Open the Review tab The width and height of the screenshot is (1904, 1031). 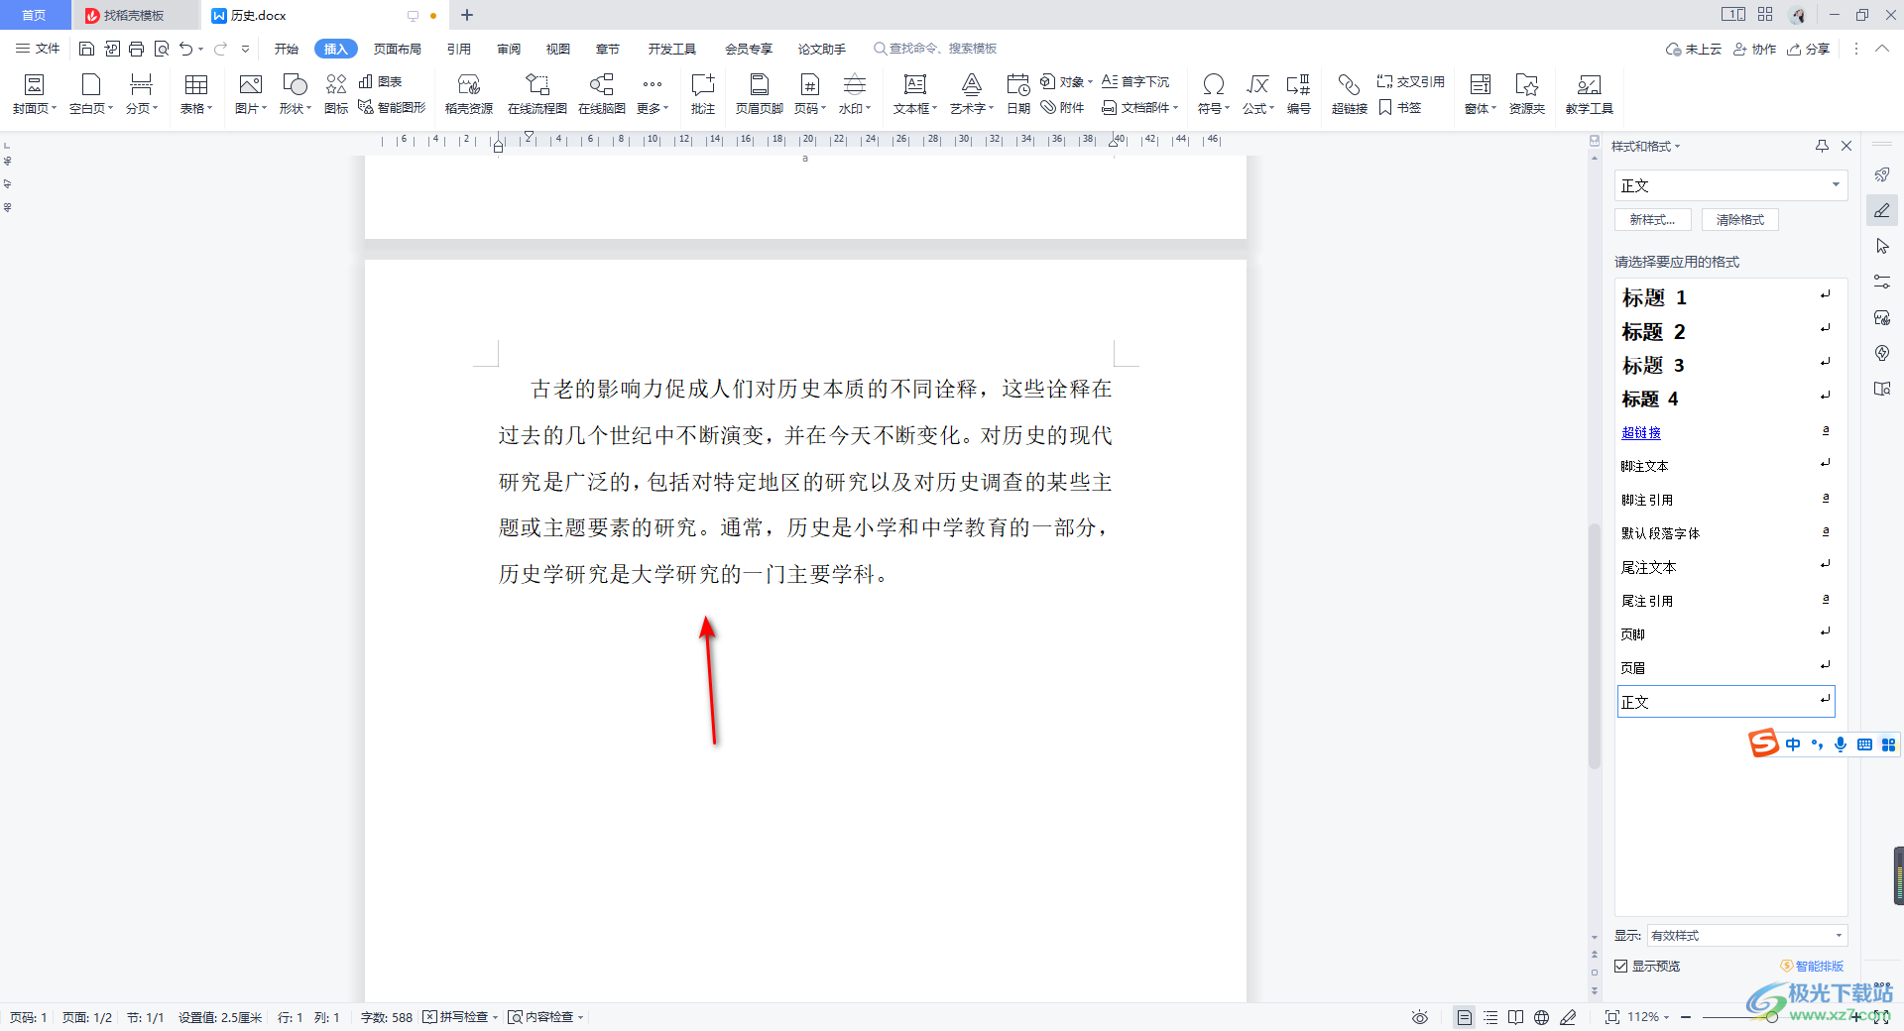point(509,49)
